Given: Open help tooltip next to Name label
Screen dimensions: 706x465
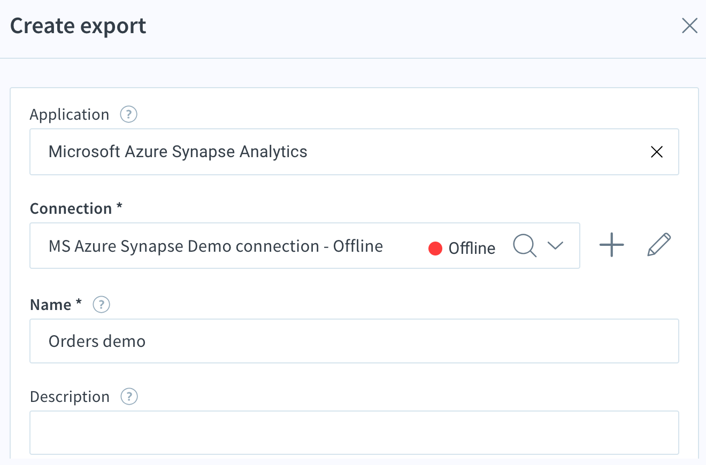Looking at the screenshot, I should tap(101, 305).
